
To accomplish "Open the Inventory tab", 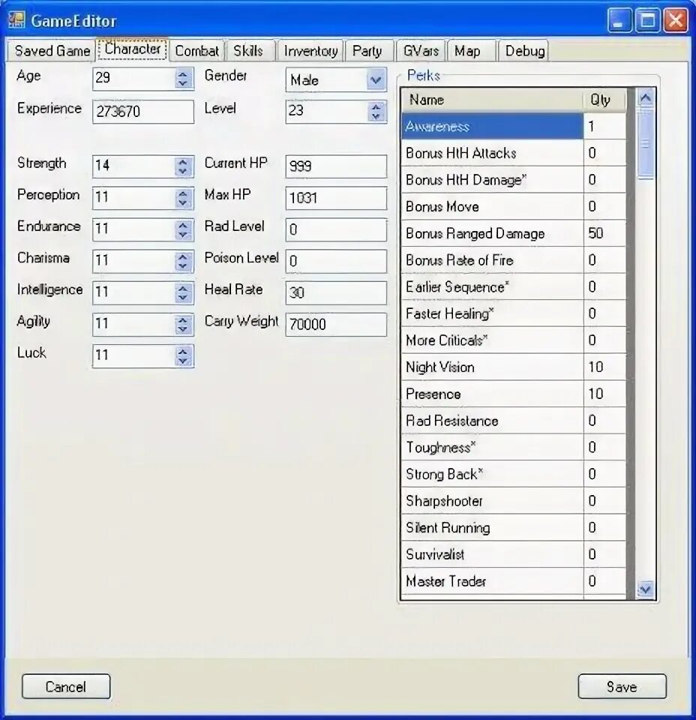I will pos(310,50).
